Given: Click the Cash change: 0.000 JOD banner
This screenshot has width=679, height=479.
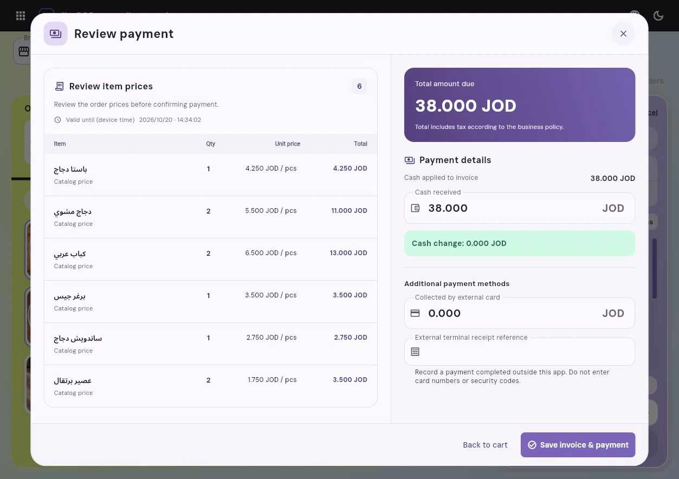Looking at the screenshot, I should 519,243.
